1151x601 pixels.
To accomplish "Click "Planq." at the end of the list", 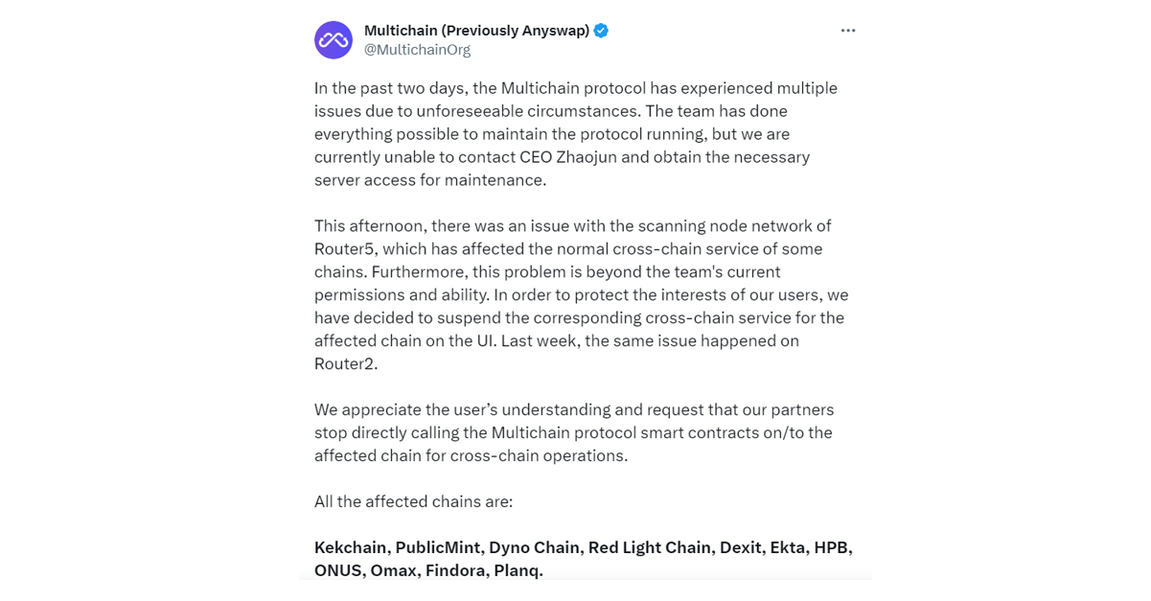I will [518, 571].
